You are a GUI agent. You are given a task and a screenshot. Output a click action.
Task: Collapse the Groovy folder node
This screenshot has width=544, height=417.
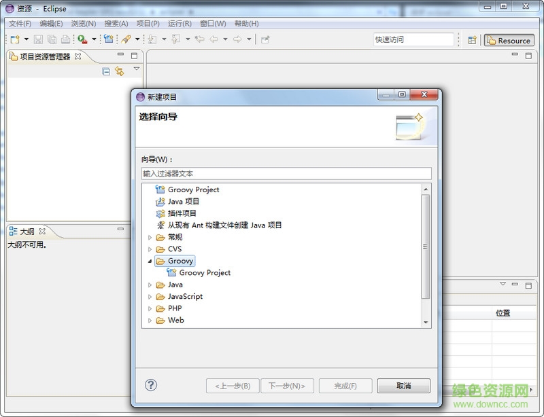[x=150, y=261]
